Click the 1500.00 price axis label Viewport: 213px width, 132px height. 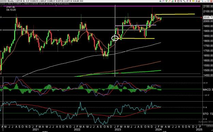208,70
